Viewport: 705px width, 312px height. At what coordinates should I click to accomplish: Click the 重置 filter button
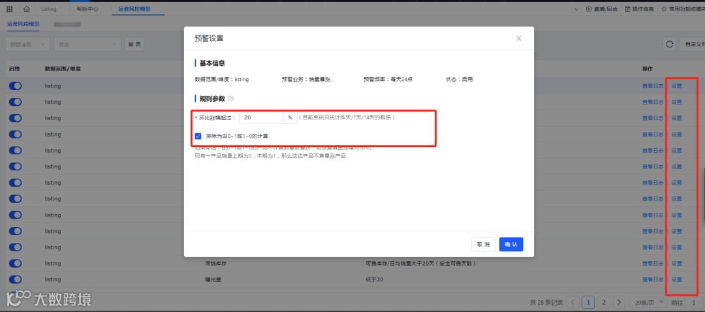point(134,44)
